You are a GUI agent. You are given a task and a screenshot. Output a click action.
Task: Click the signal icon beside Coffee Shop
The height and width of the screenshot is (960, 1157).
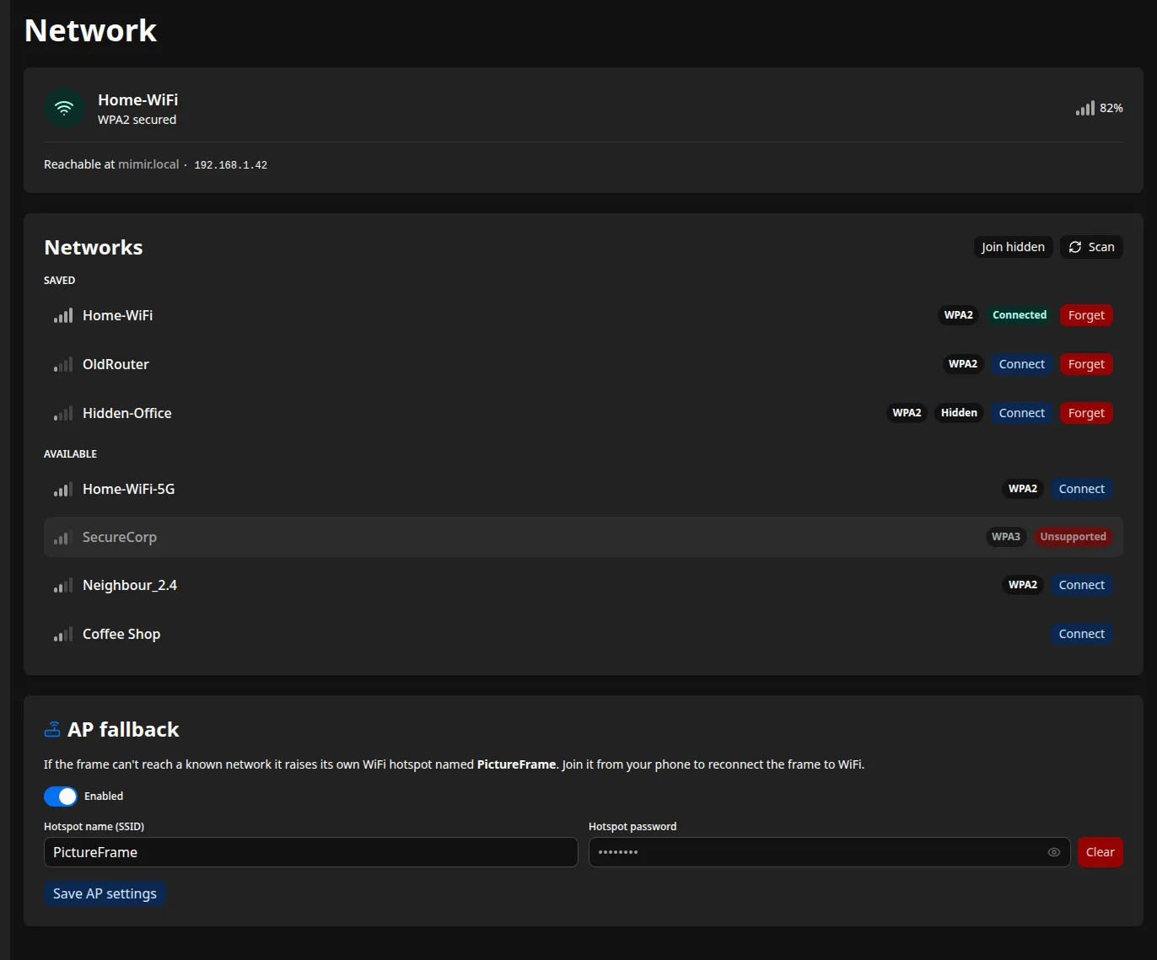click(x=63, y=635)
